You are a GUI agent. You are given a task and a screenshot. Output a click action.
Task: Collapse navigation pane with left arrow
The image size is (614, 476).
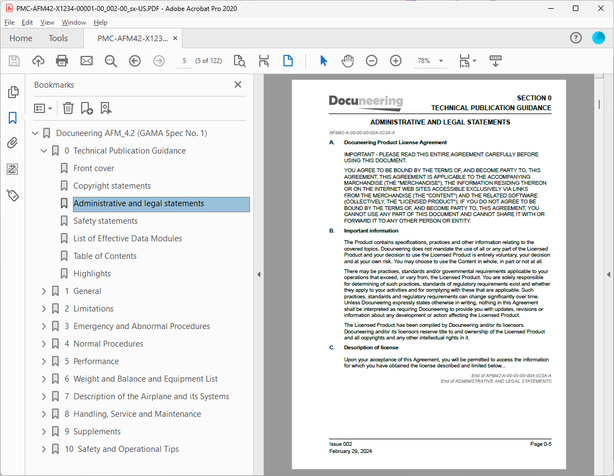click(x=258, y=275)
